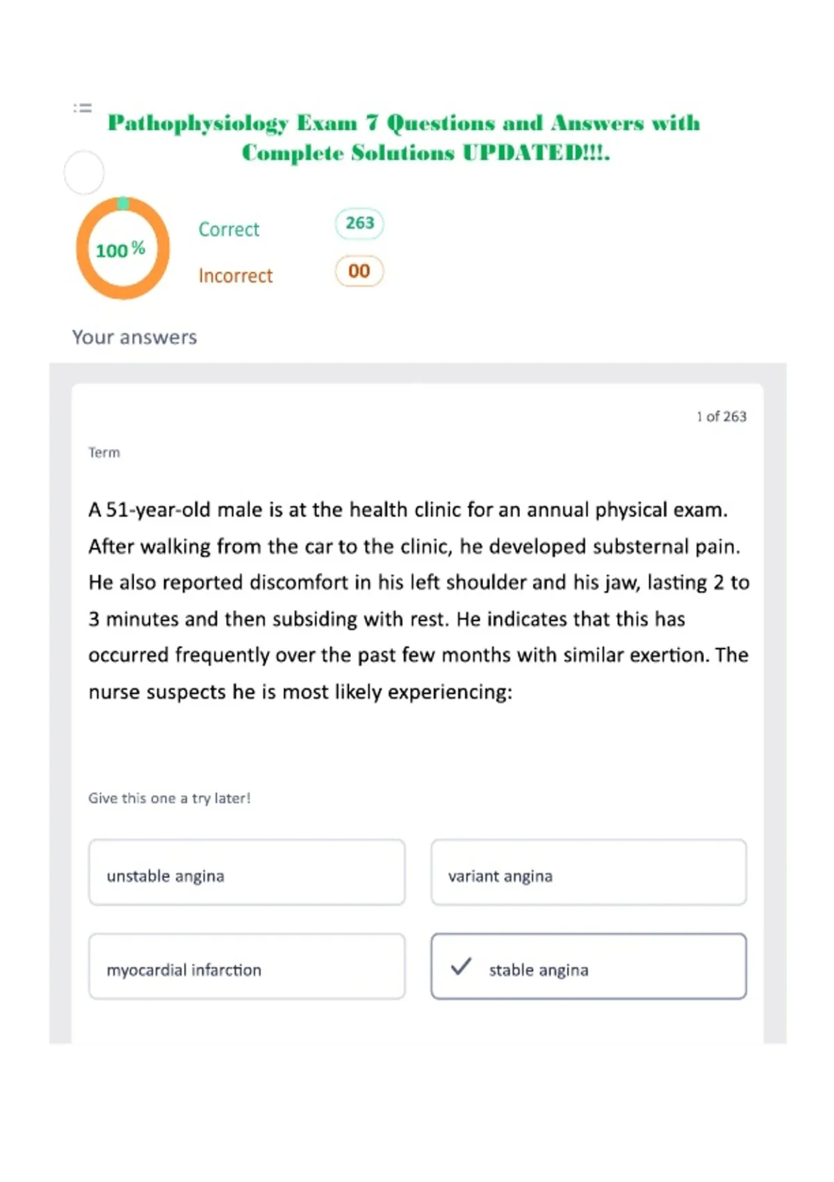Click the Incorrect label
The image size is (834, 1182).
(236, 276)
